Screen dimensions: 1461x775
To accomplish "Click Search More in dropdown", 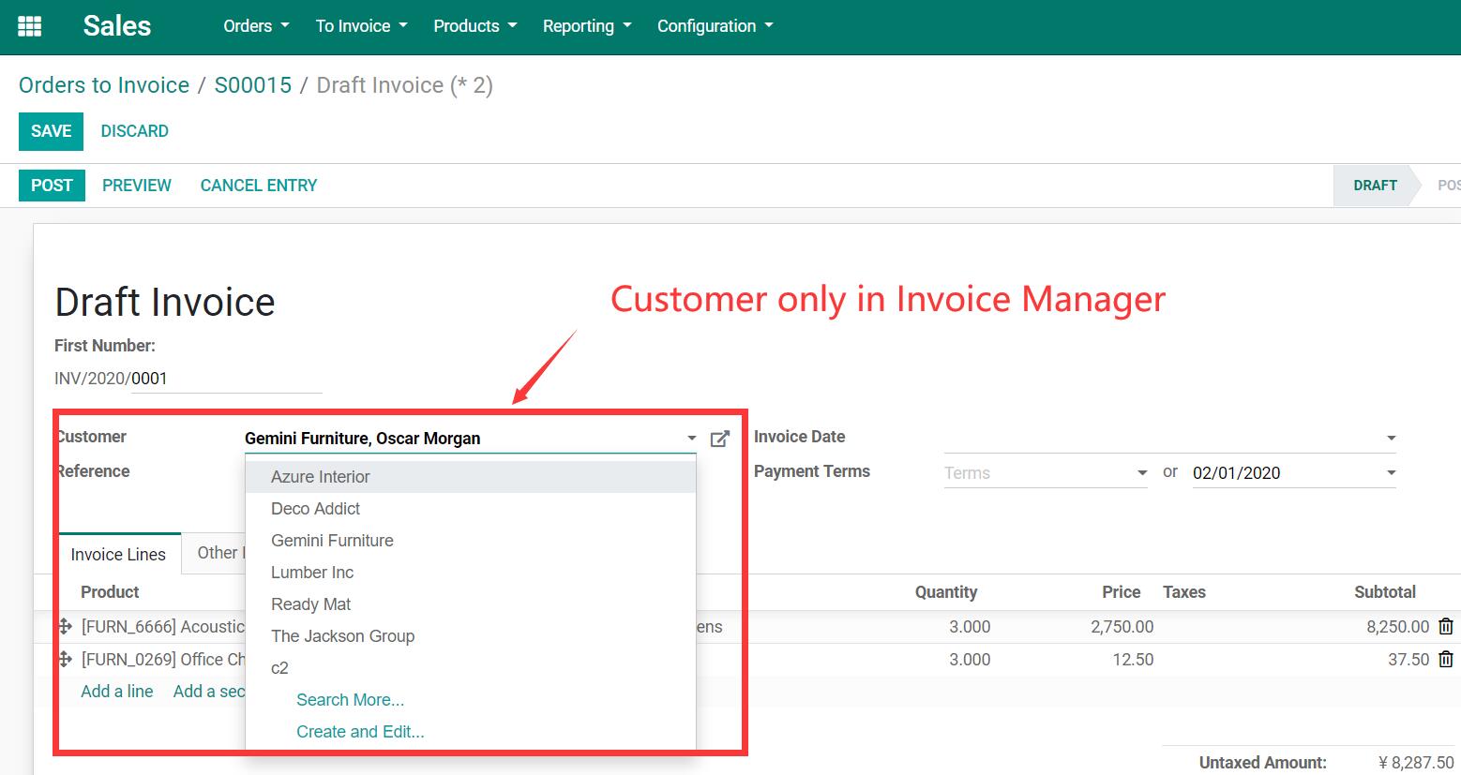I will [350, 700].
